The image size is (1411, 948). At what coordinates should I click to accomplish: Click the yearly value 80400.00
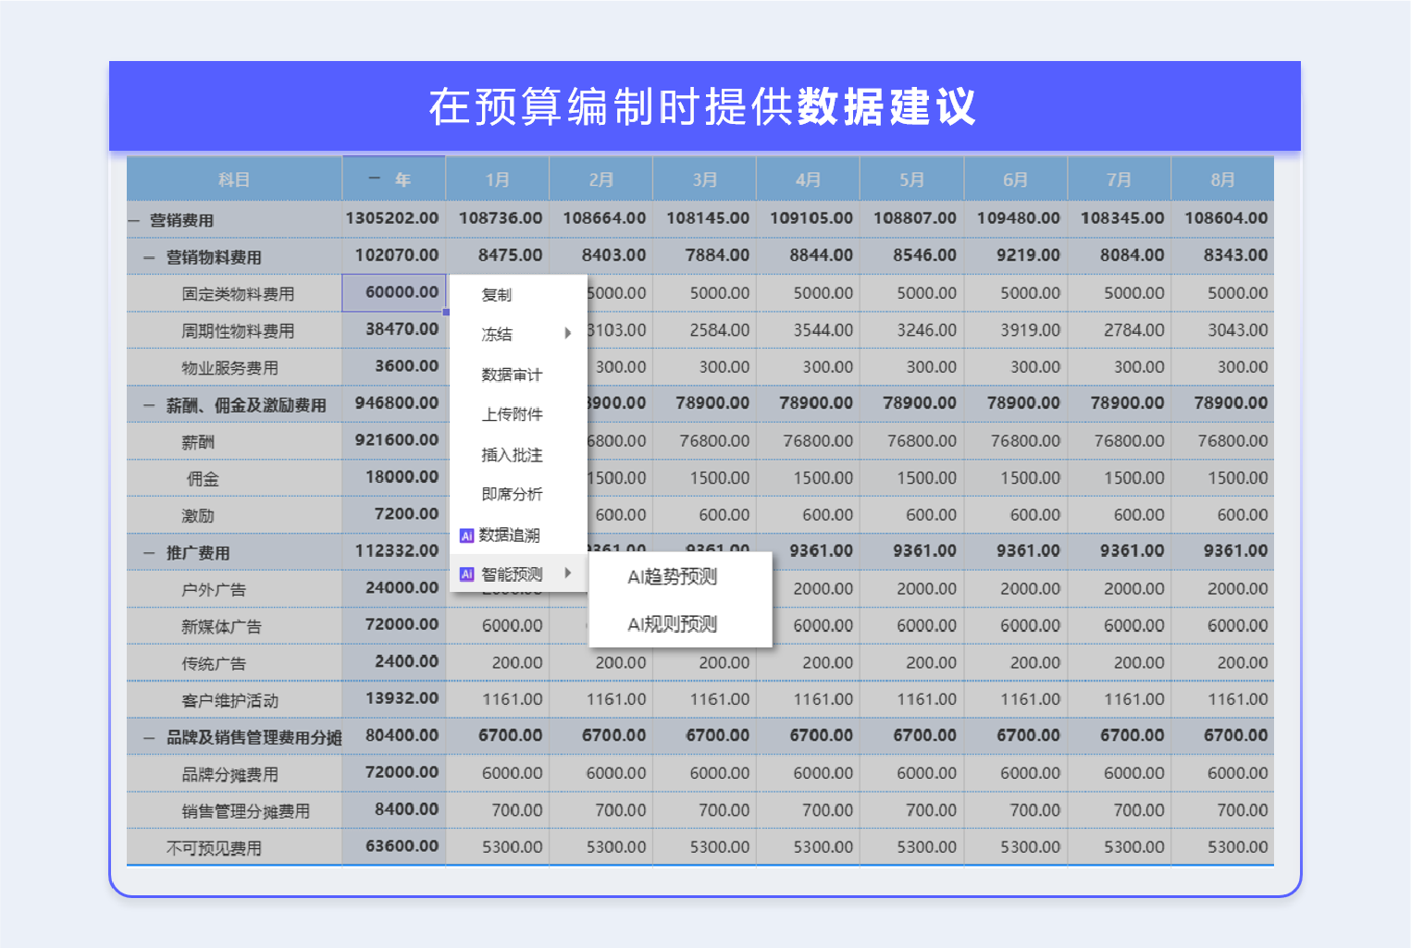402,735
